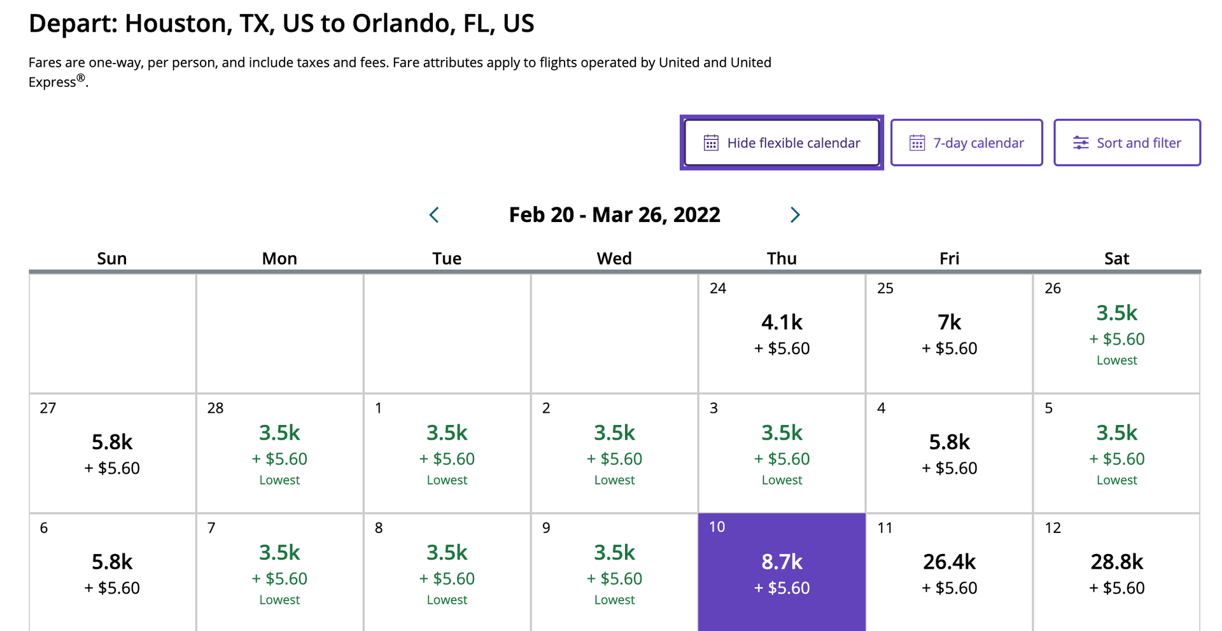
Task: Toggle Sort and filter options panel
Action: coord(1127,143)
